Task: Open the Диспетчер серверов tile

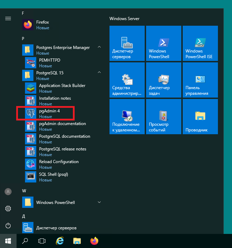Action: (x=127, y=43)
